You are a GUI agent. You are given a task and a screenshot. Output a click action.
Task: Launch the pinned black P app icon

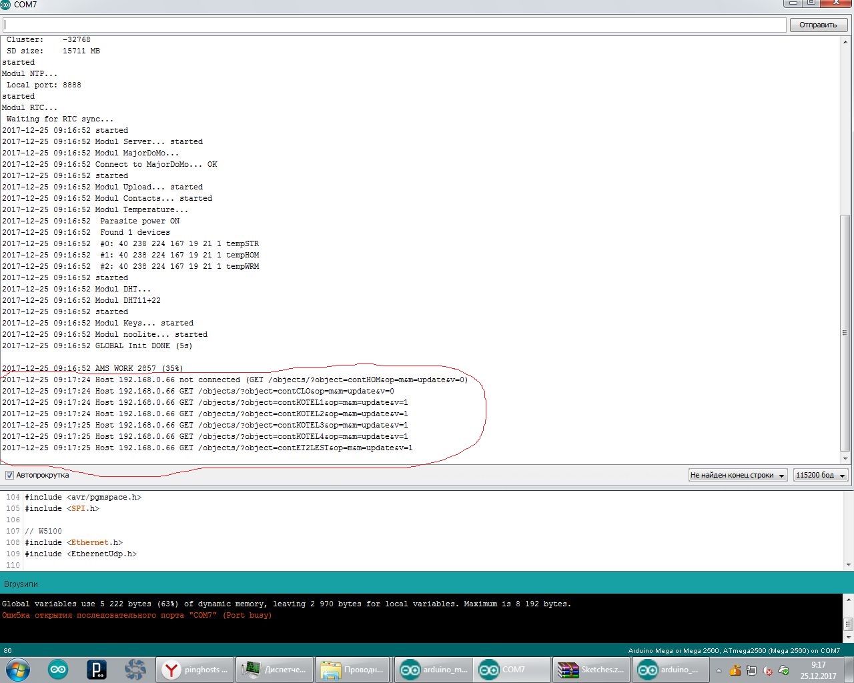tap(97, 669)
